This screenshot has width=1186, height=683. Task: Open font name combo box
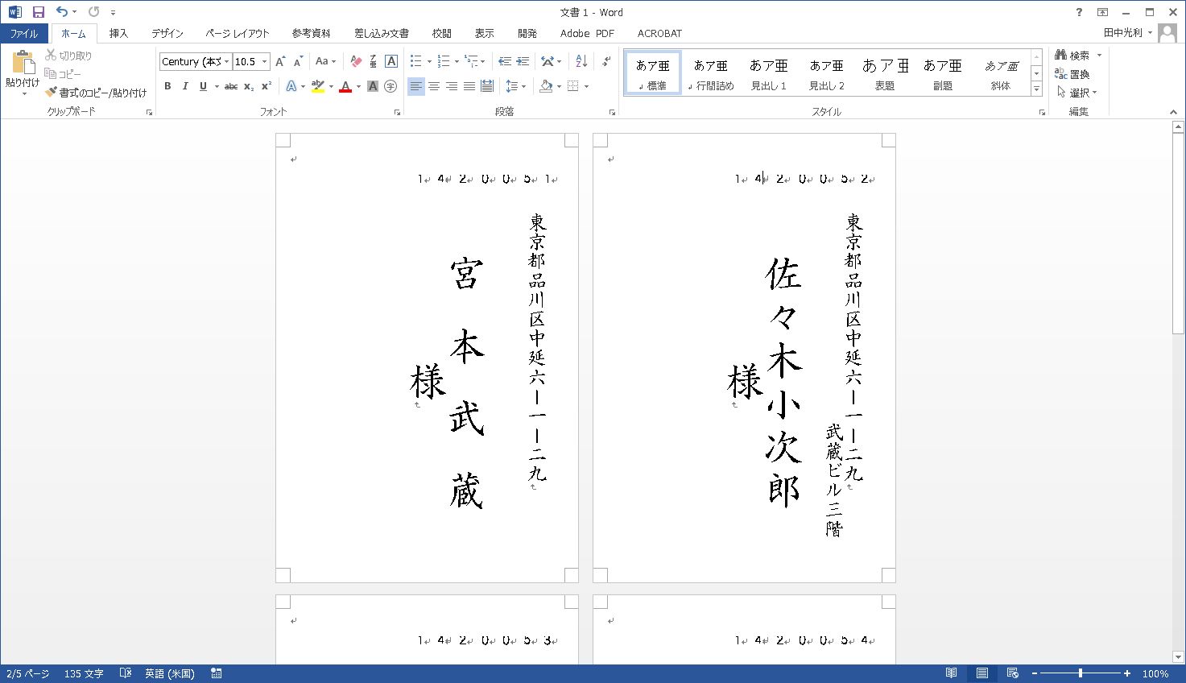196,61
